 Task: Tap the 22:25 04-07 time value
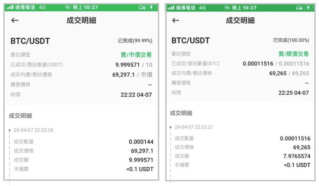(x=293, y=93)
